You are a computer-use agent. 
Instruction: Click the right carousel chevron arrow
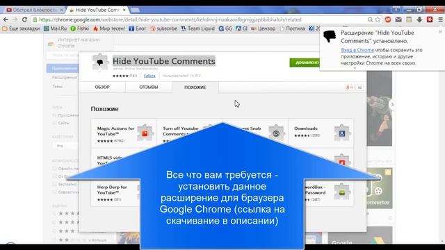point(392,104)
